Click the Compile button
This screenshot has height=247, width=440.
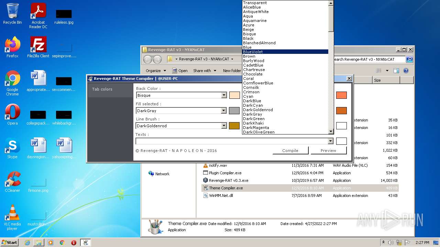[x=290, y=150]
